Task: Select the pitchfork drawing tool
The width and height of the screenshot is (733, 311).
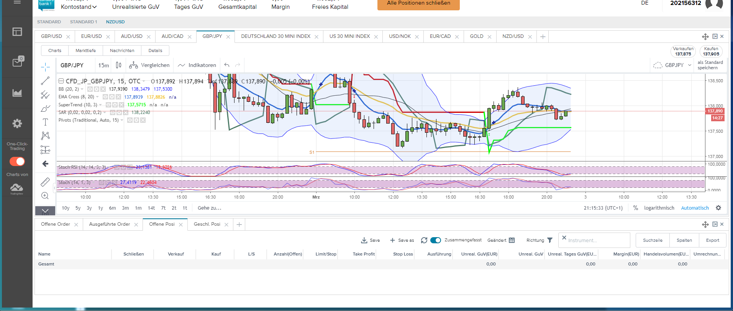Action: point(45,94)
